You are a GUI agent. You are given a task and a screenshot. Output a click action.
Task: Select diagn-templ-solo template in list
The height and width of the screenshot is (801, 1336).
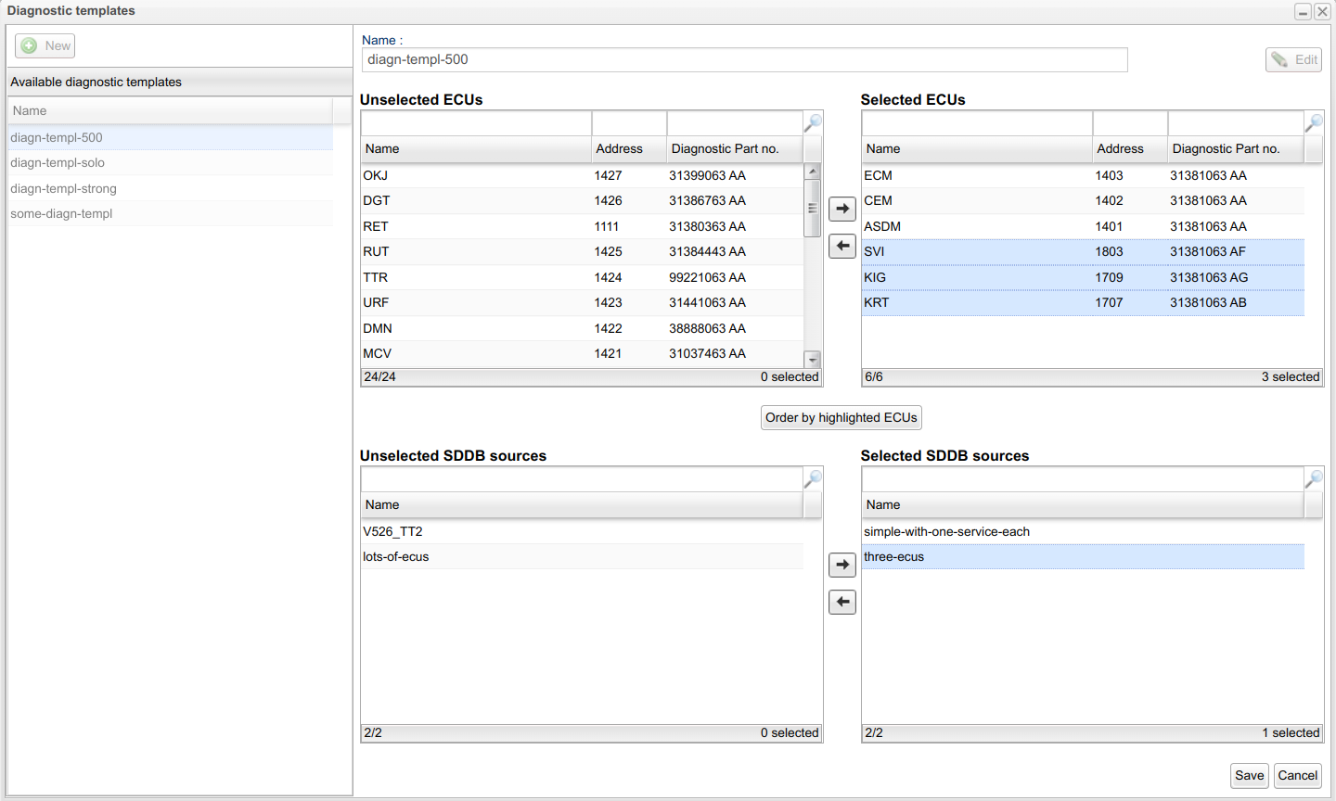click(x=58, y=163)
